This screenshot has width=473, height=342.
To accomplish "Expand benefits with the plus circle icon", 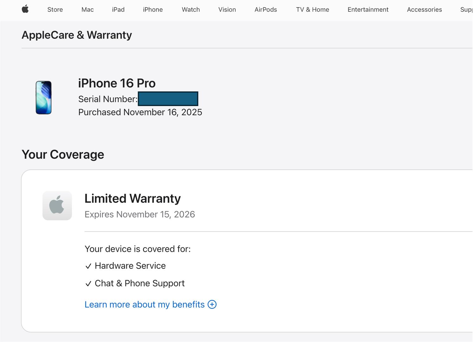I will [212, 304].
